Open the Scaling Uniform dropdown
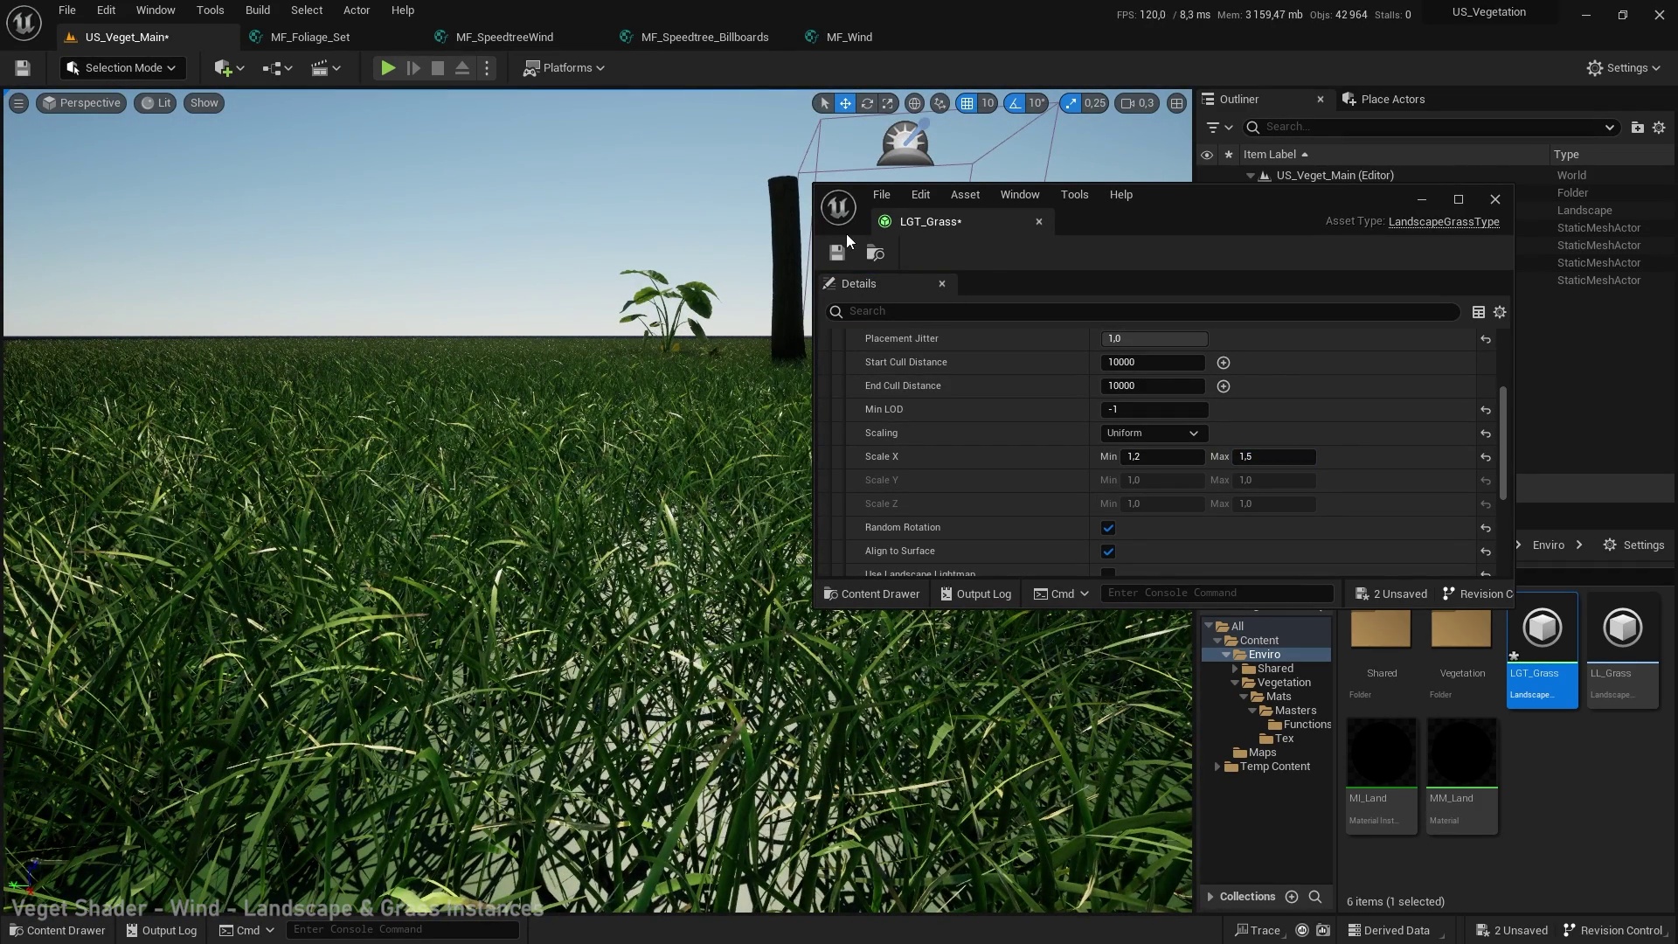The image size is (1678, 944). click(x=1153, y=434)
